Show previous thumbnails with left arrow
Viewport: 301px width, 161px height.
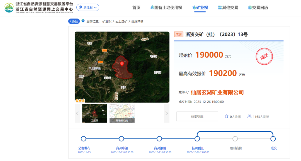pos(77,113)
